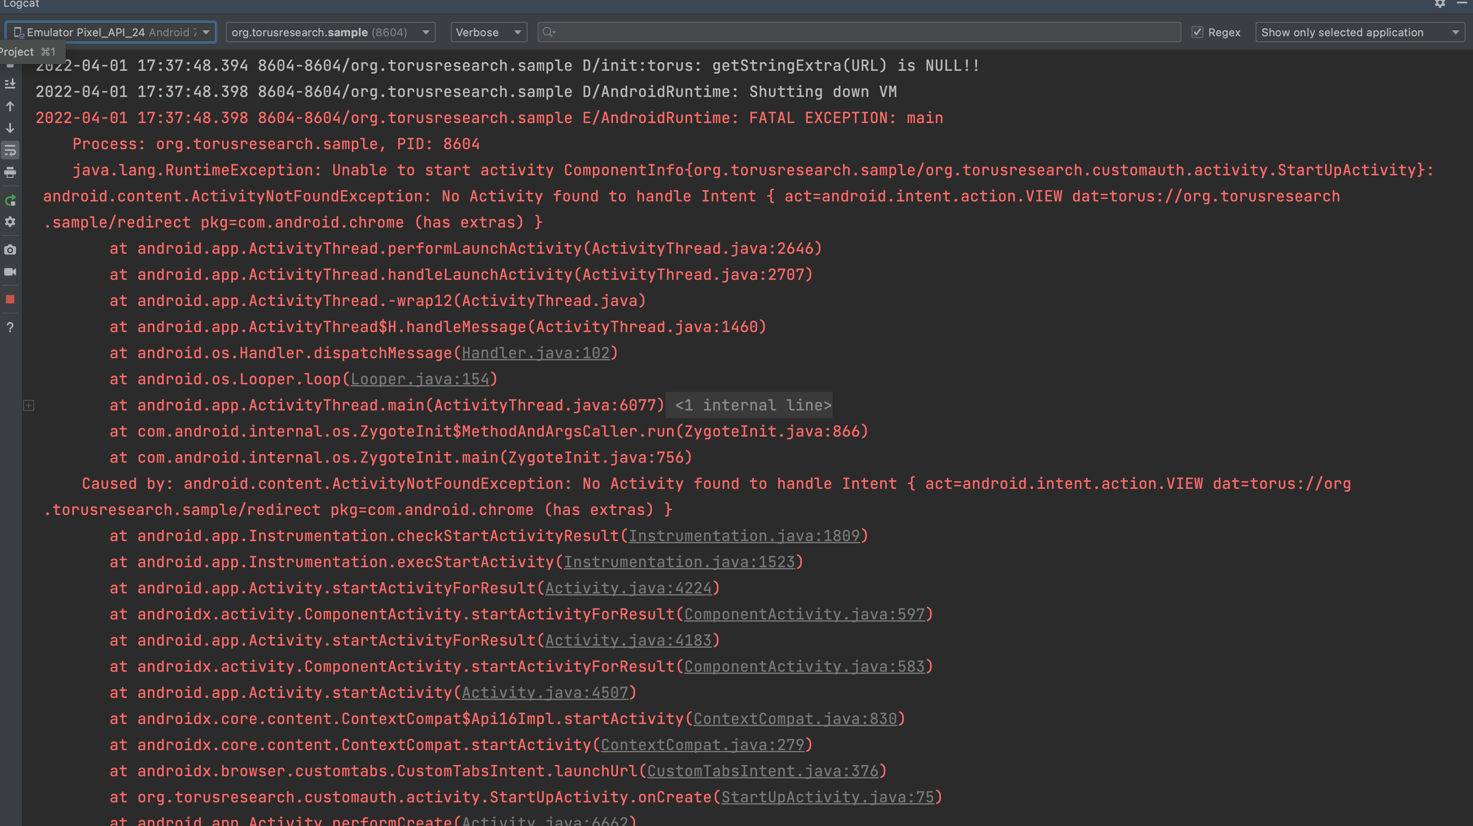
Task: Click the green Restart logcat icon
Action: pos(10,200)
